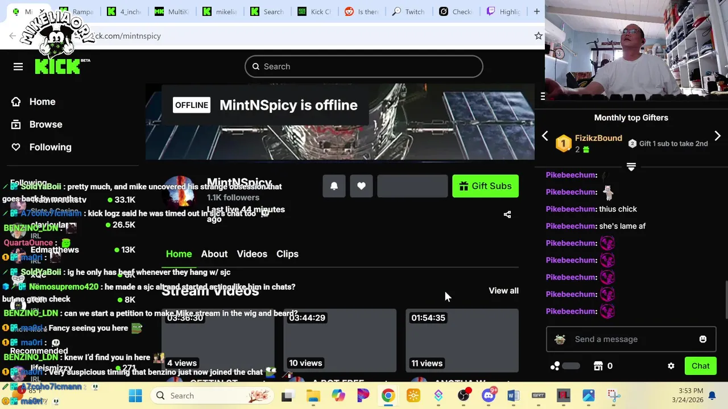
Task: Open Google Chrome from taskbar
Action: pos(388,395)
